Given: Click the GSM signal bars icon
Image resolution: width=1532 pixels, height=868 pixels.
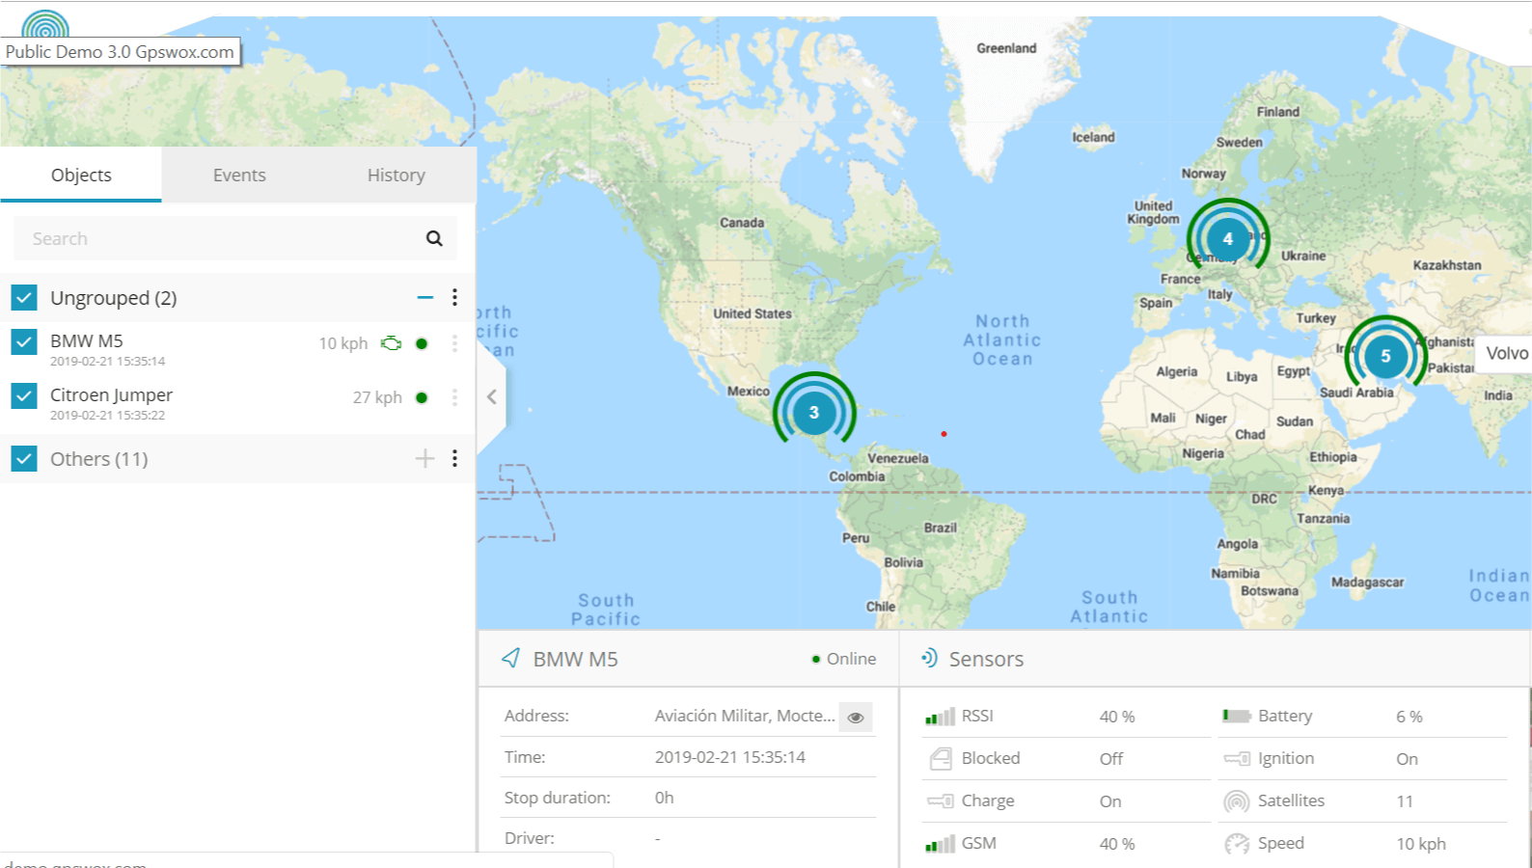Looking at the screenshot, I should click(940, 844).
